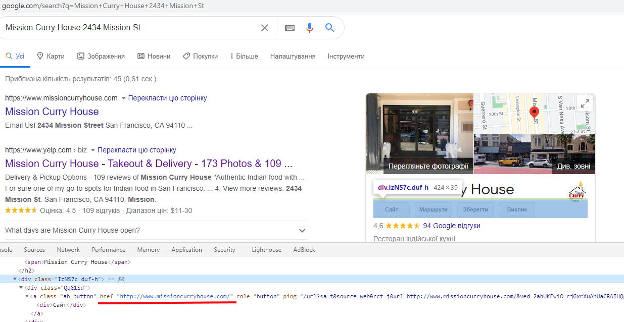This screenshot has width=624, height=322.
Task: Switch to DevTools Sources tab
Action: [34, 249]
